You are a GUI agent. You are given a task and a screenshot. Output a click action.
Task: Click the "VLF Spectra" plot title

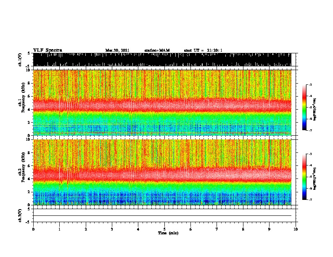[48, 50]
